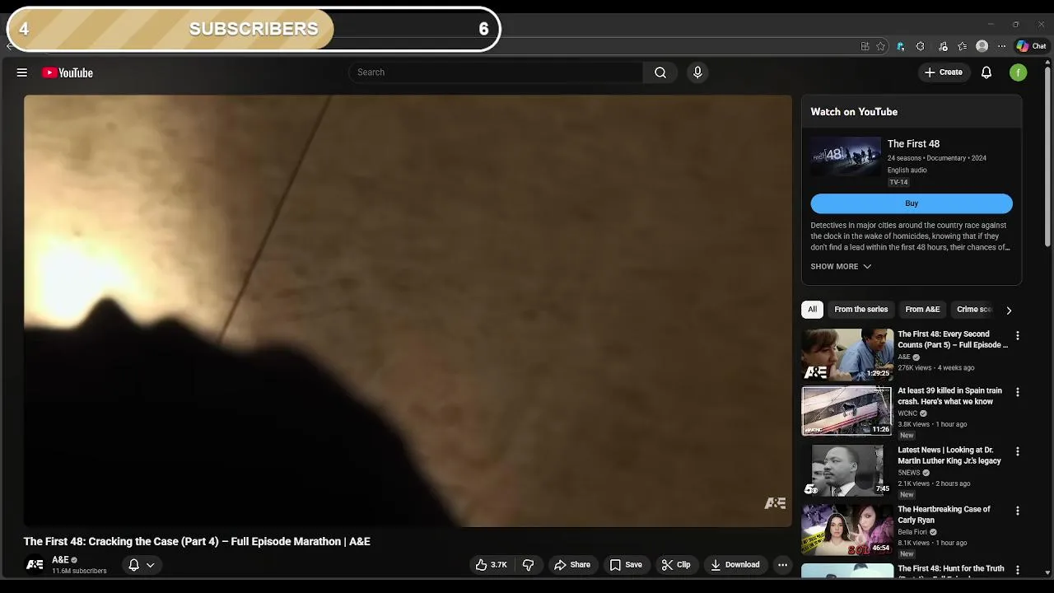Open the Spain train crash thumbnail
The image size is (1054, 593).
point(847,411)
